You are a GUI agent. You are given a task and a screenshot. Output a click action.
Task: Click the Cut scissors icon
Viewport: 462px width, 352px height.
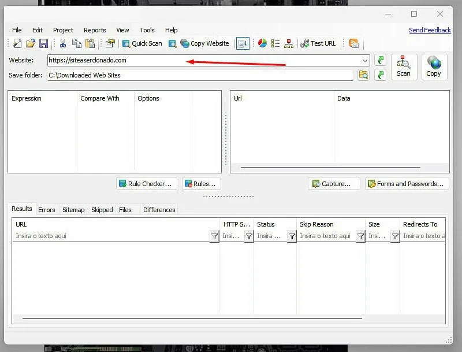tap(63, 43)
